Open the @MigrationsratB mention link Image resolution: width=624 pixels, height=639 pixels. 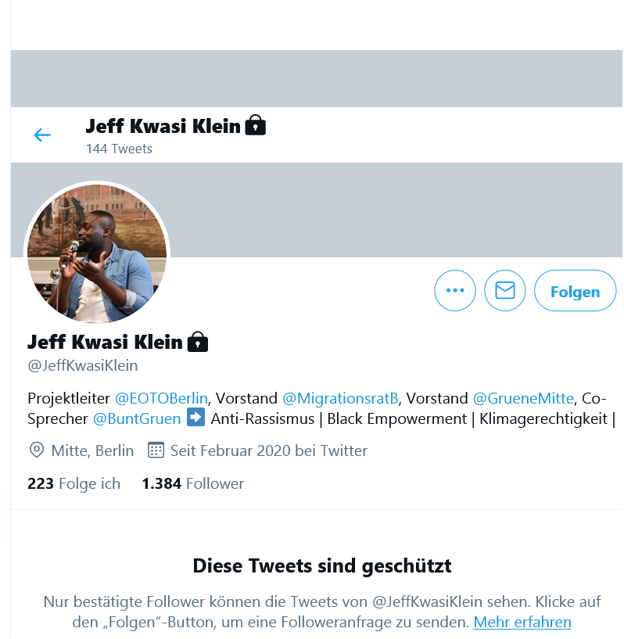pyautogui.click(x=340, y=398)
